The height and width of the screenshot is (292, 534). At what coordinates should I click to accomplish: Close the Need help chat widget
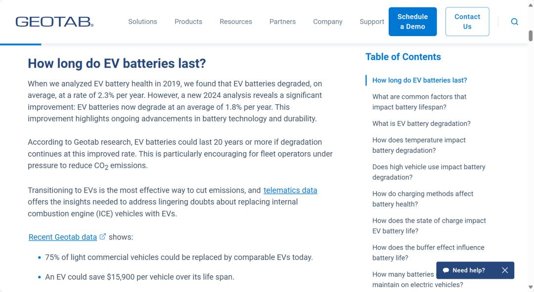tap(504, 270)
